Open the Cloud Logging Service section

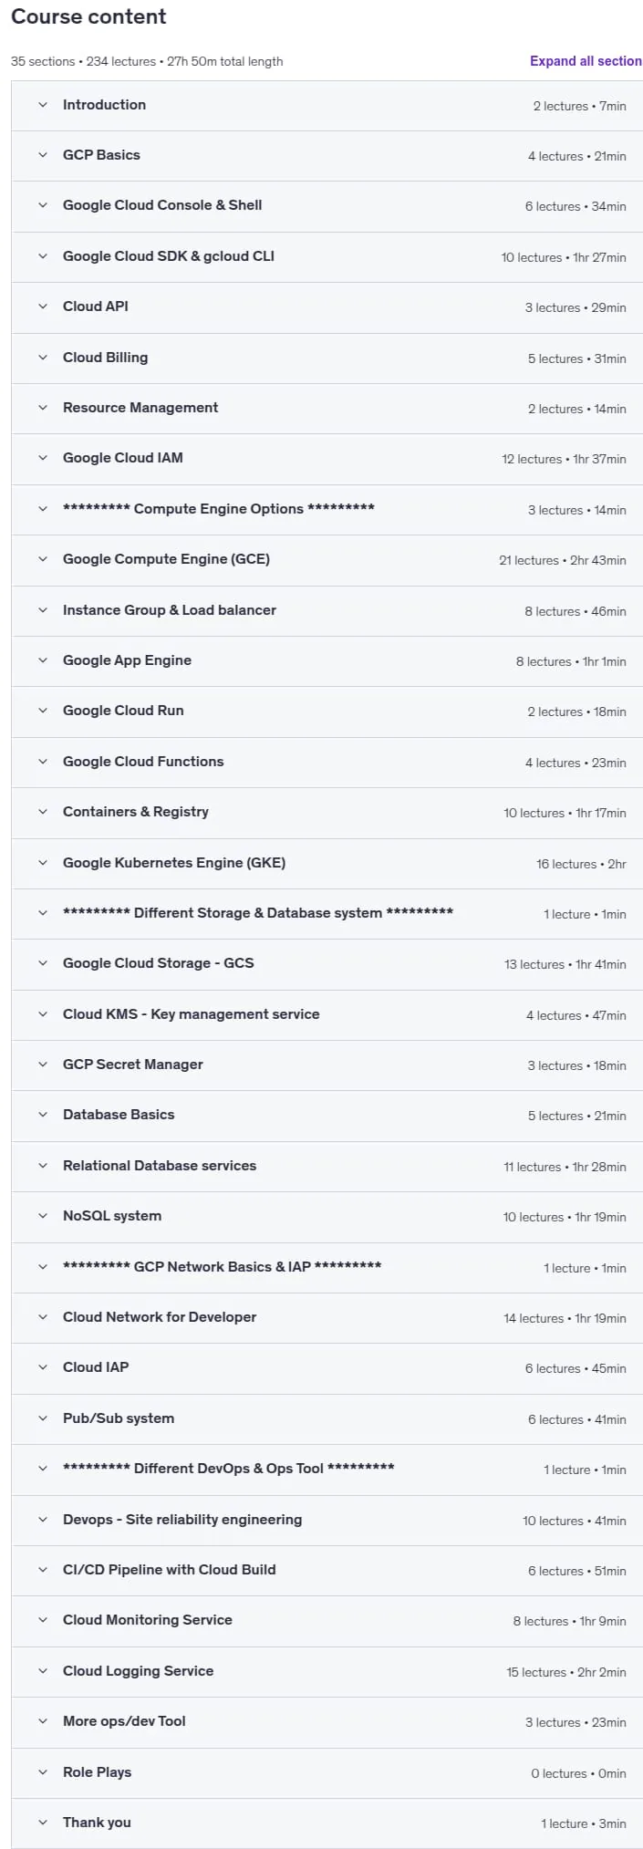coord(327,1671)
